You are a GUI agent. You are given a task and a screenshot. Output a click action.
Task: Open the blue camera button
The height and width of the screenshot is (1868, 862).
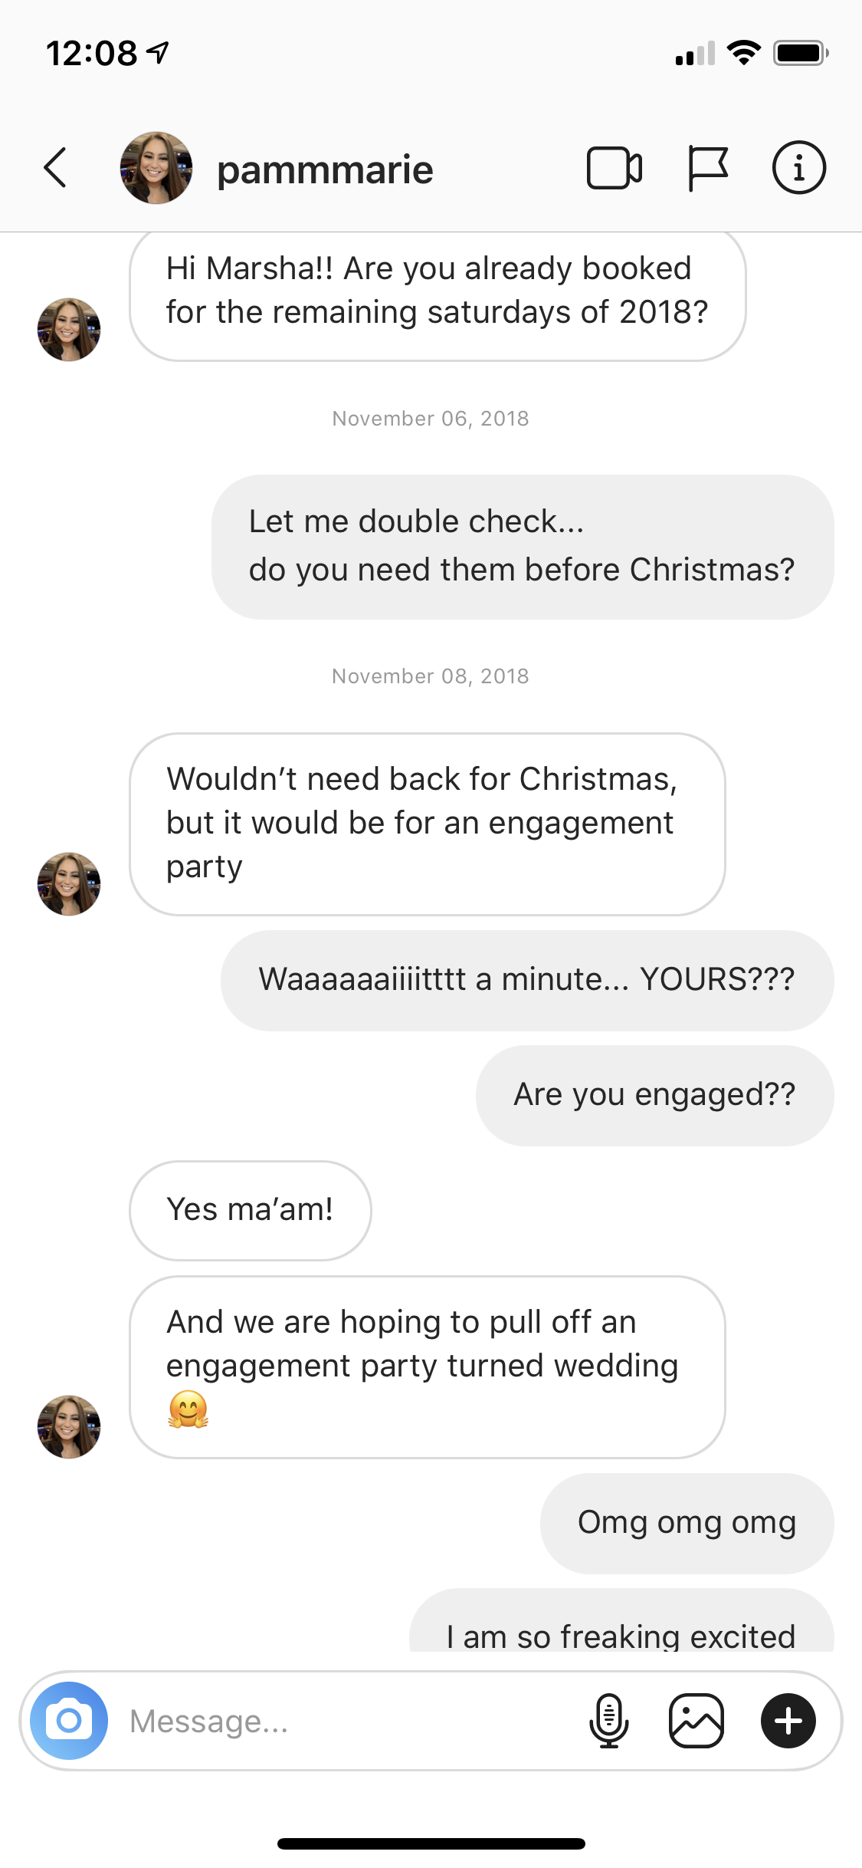click(x=69, y=1721)
